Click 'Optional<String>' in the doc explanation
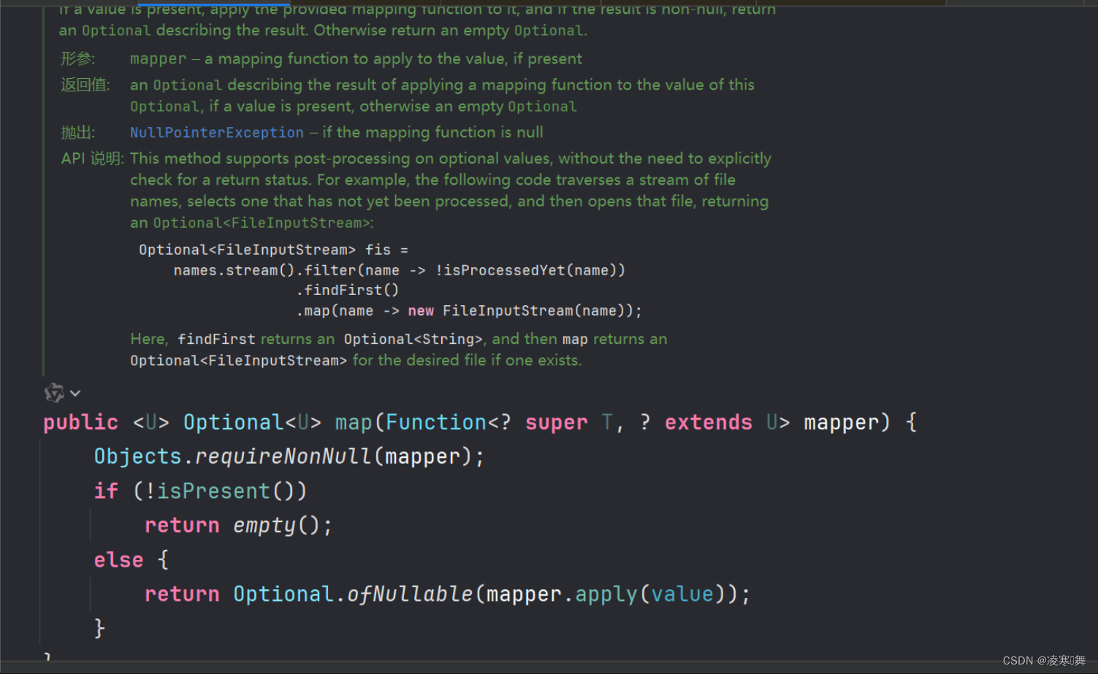Screen dimensions: 1098x674 413,339
